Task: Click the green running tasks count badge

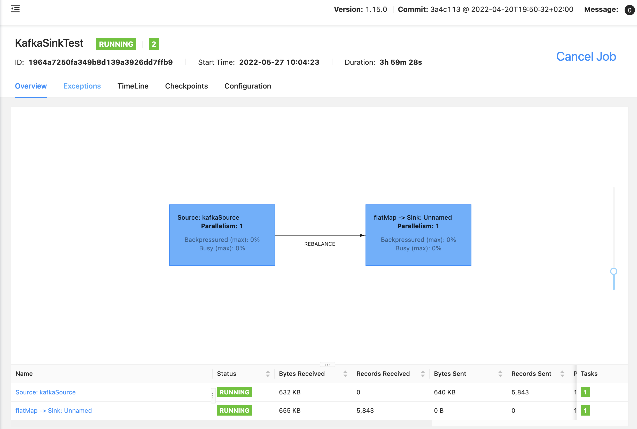Action: point(154,44)
